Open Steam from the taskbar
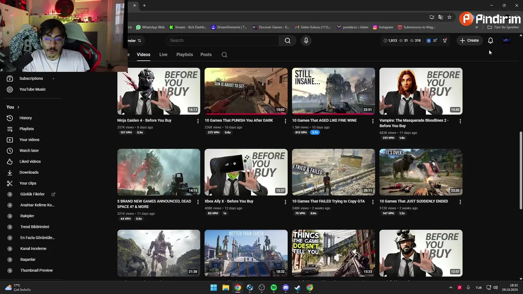Screen dimensions: 523x294 tap(297, 287)
